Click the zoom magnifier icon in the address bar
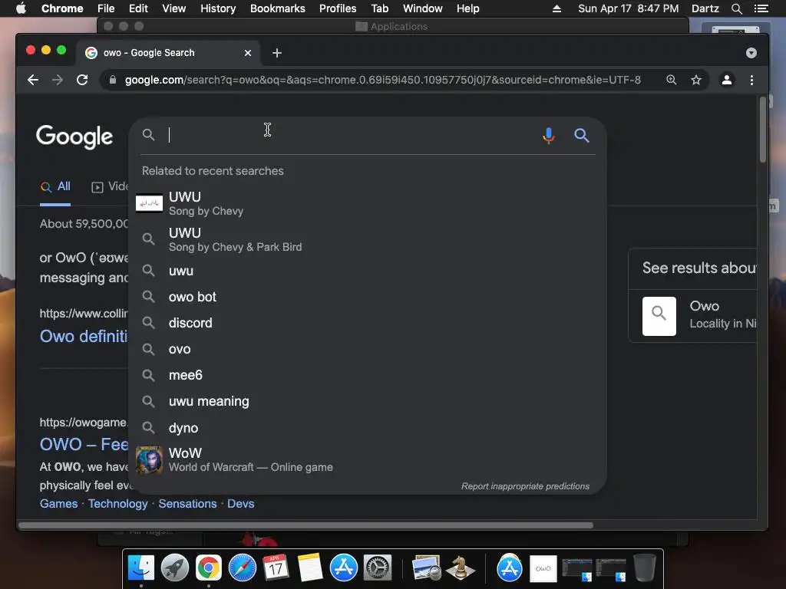This screenshot has width=786, height=589. coord(671,80)
